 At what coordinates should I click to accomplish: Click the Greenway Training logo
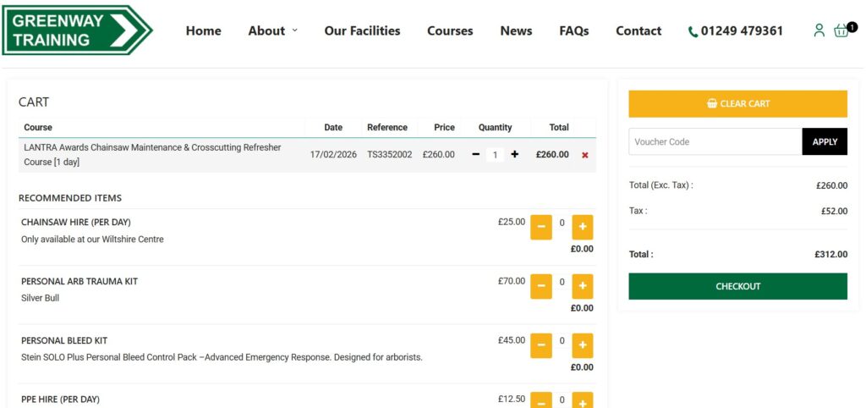click(x=77, y=30)
